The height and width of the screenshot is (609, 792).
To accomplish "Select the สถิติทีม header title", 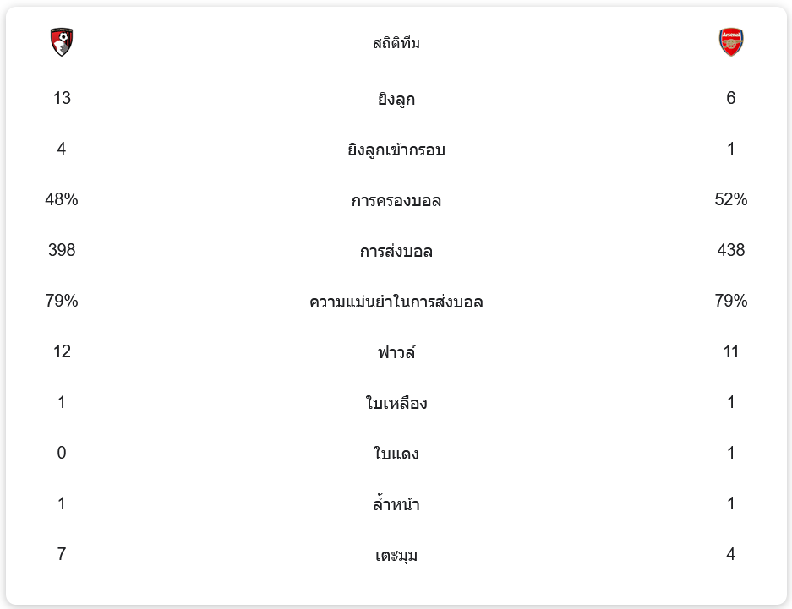I will coord(396,43).
